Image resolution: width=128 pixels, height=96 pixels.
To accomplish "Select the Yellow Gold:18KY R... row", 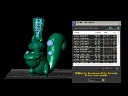I will click(x=95, y=46).
